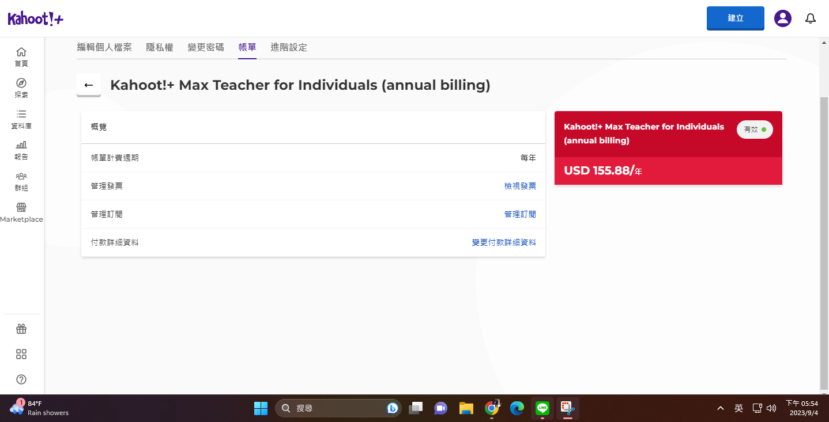Open the Task View taskbar icon
829x422 pixels.
coord(416,408)
